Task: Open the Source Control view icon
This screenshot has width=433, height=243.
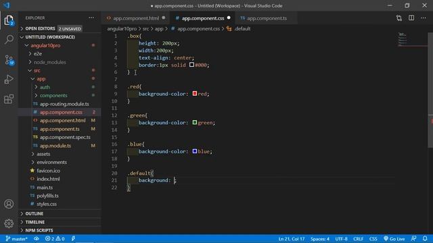Action: point(9,60)
